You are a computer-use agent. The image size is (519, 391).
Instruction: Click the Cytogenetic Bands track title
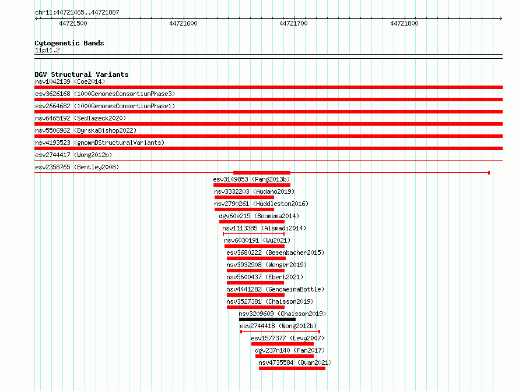coord(69,43)
